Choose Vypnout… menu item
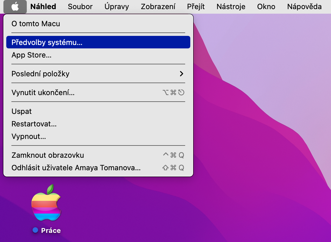The height and width of the screenshot is (242, 331). click(x=98, y=136)
